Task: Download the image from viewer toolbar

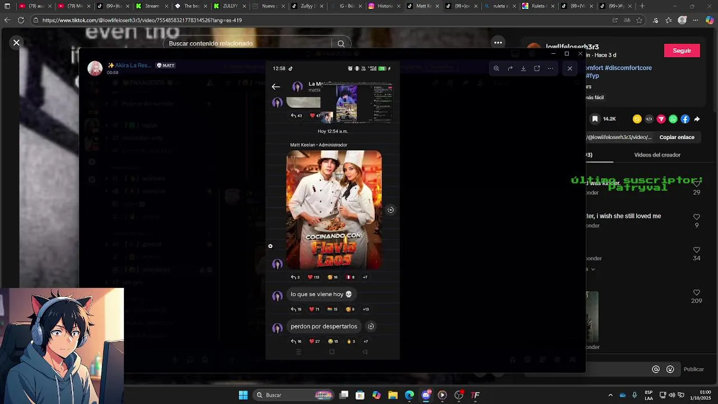Action: click(x=523, y=68)
